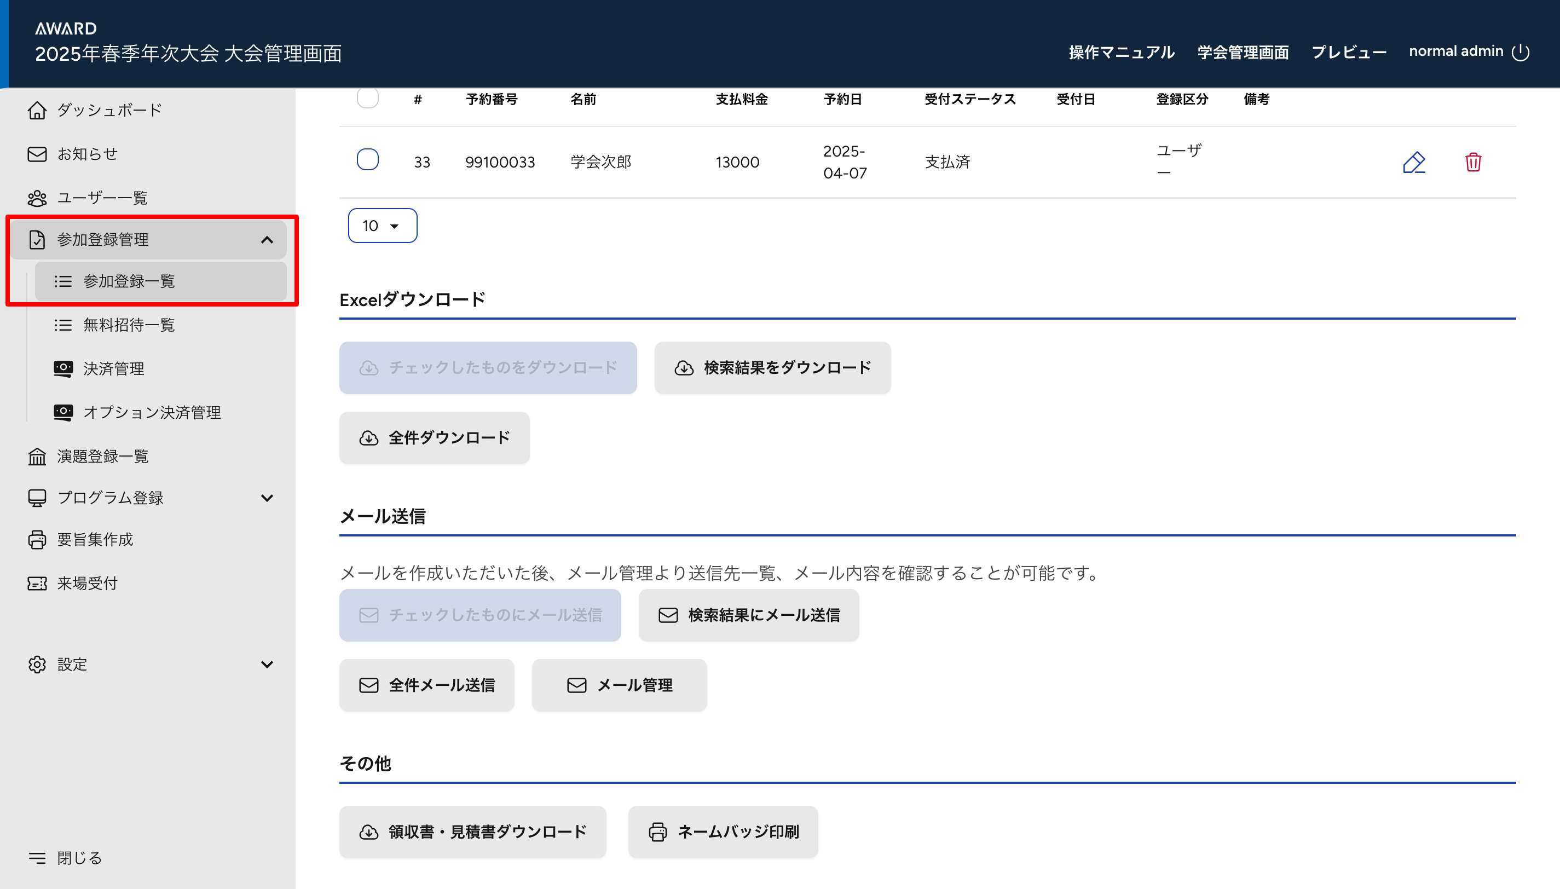Image resolution: width=1560 pixels, height=889 pixels.
Task: Expand the 設定 sidebar section
Action: click(x=267, y=665)
